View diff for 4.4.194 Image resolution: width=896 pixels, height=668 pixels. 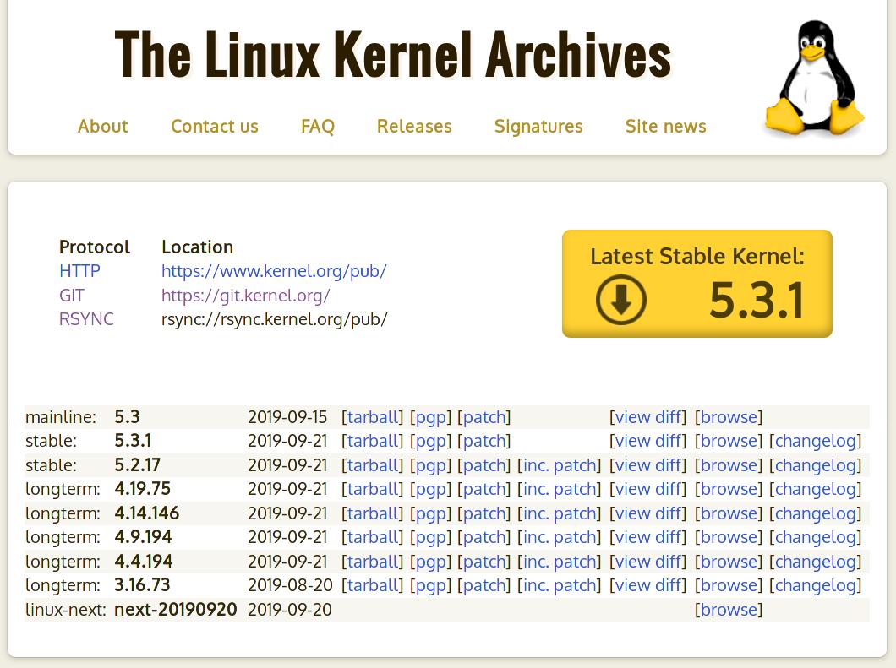click(x=648, y=562)
